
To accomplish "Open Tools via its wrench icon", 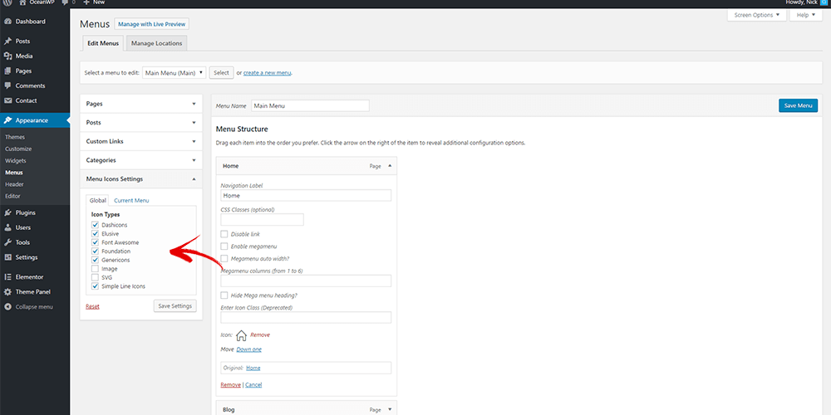I will [x=7, y=242].
